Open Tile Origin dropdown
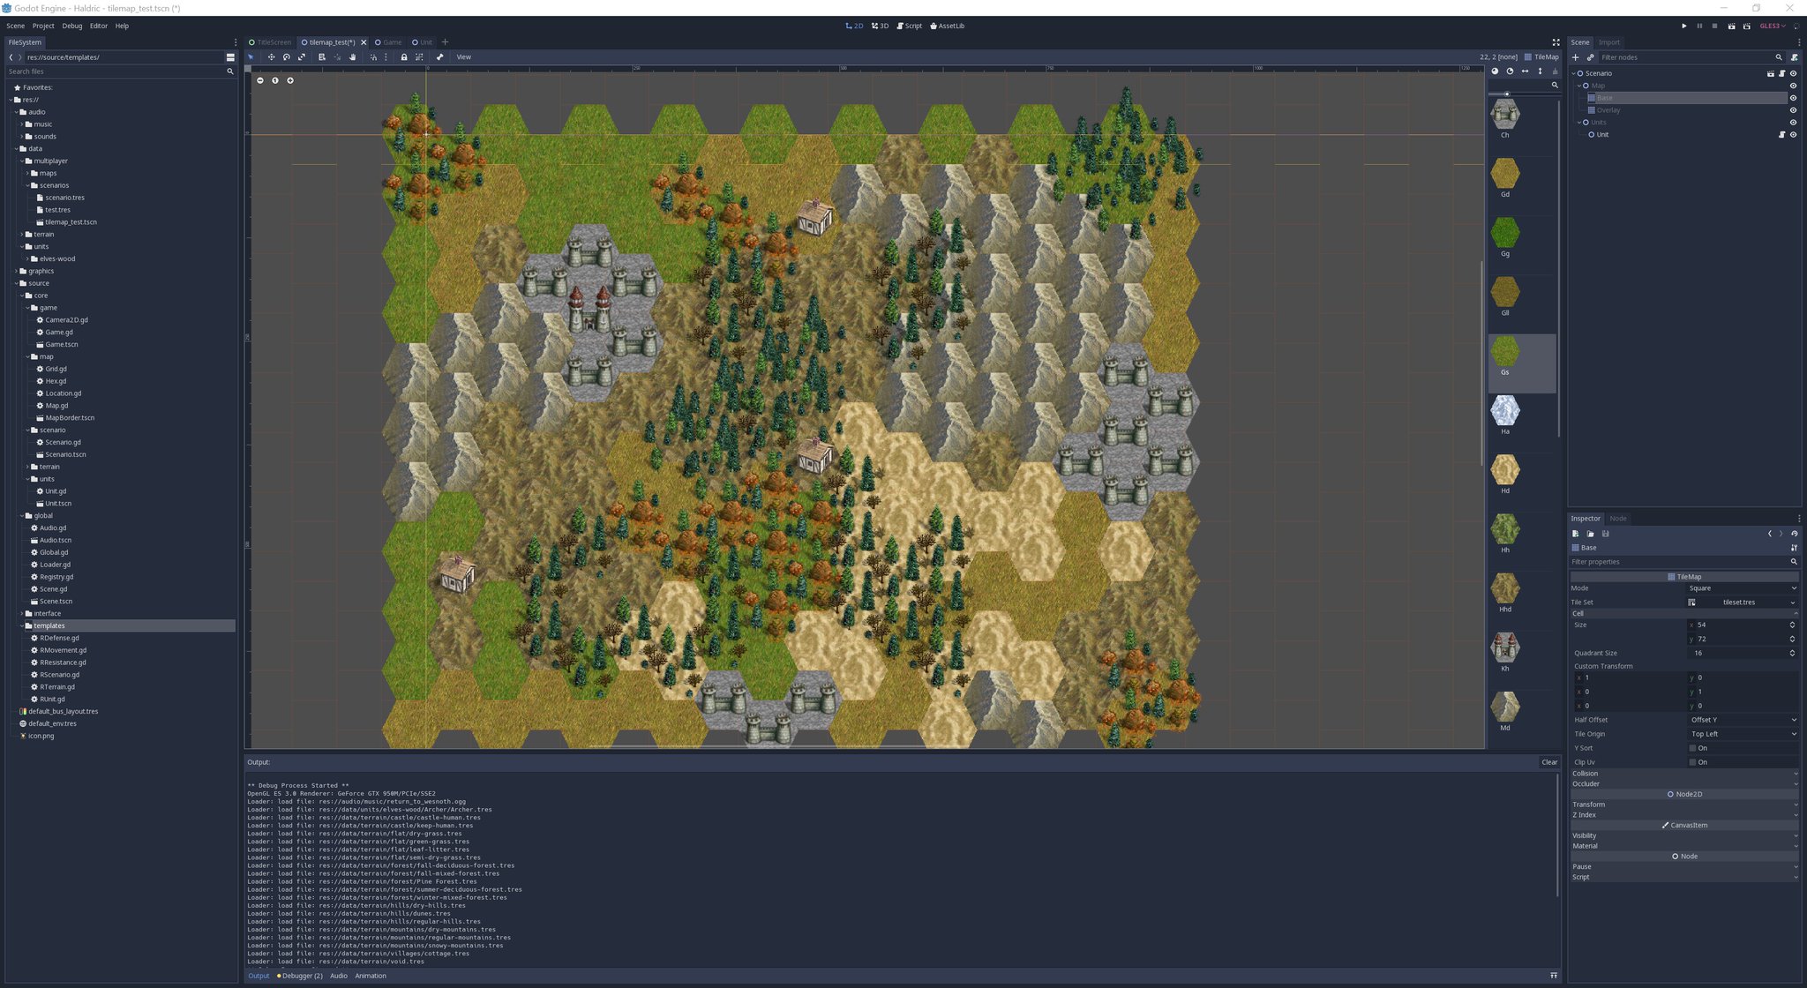Image resolution: width=1807 pixels, height=988 pixels. (x=1743, y=734)
